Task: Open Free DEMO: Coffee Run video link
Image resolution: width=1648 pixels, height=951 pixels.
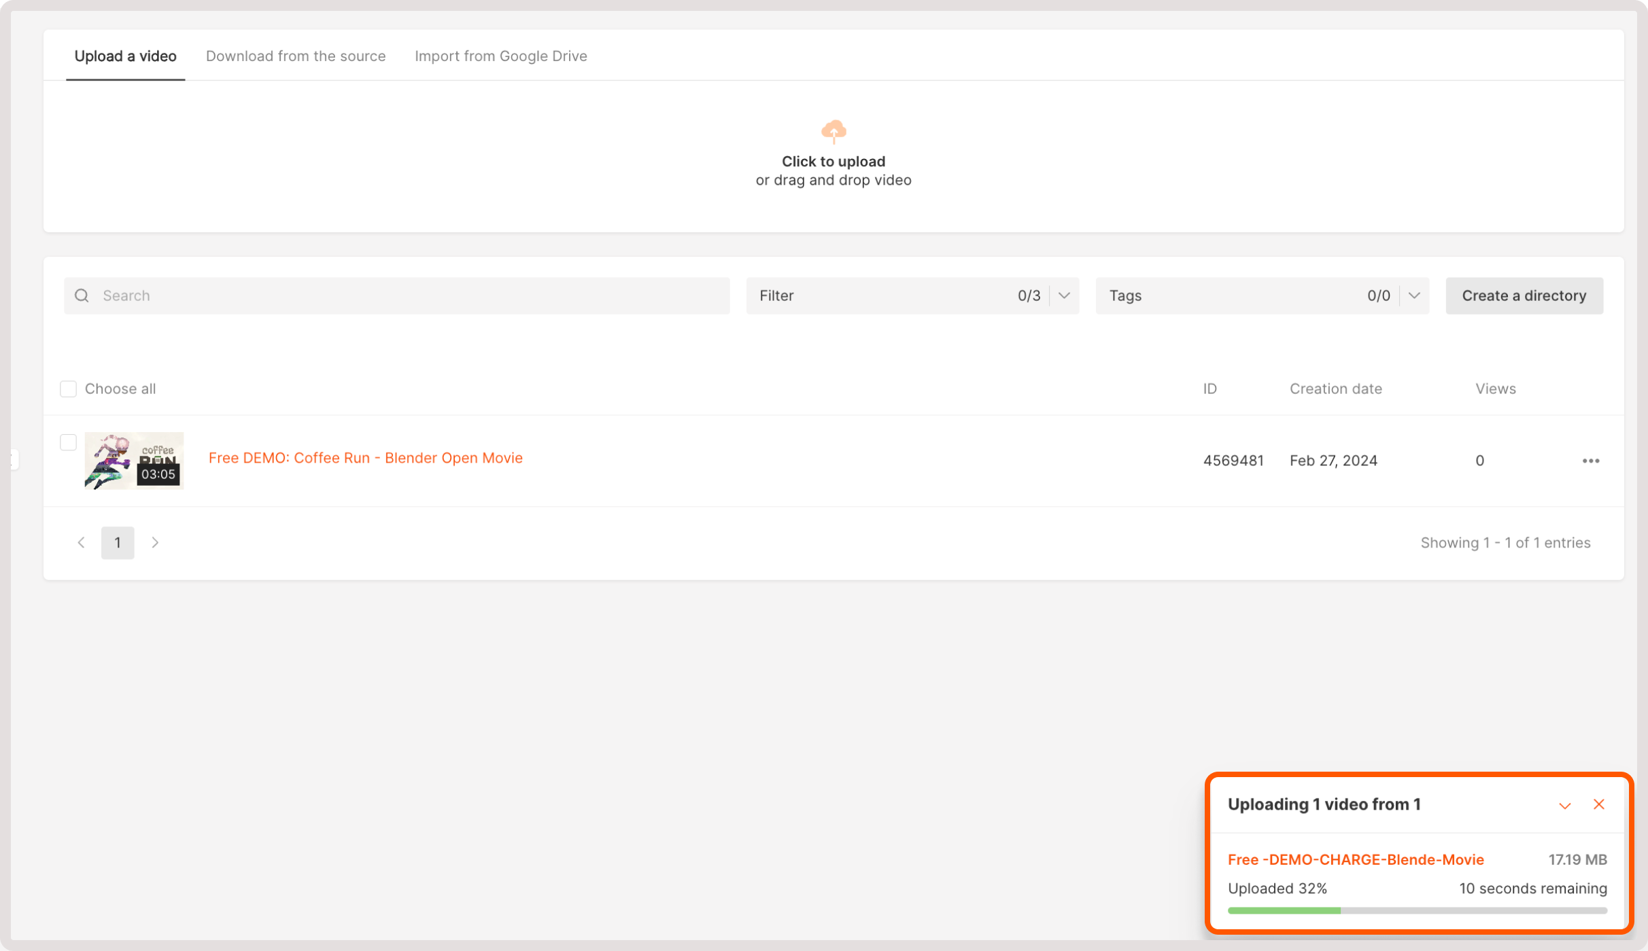Action: click(366, 458)
